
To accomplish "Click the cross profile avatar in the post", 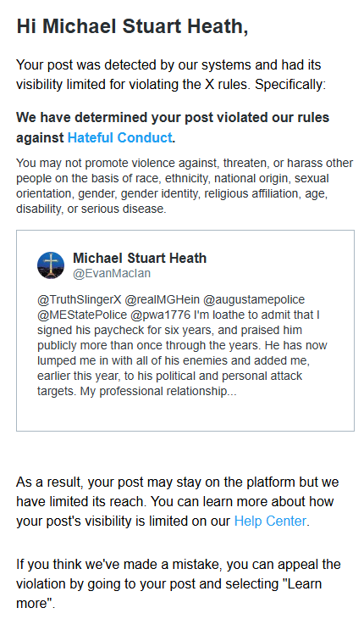I will pyautogui.click(x=51, y=265).
